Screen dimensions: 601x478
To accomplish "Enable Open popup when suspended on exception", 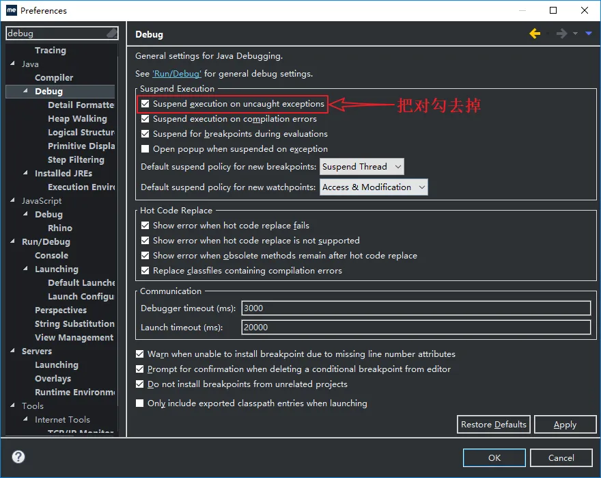I will point(145,149).
